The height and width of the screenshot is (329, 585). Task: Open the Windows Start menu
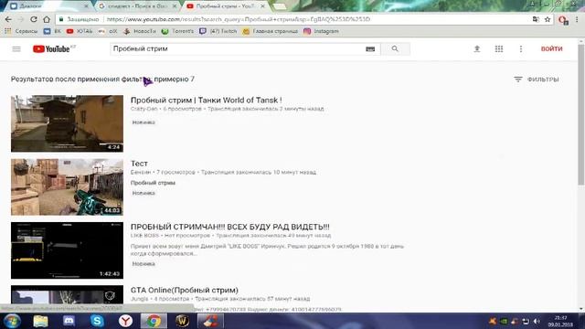click(12, 321)
